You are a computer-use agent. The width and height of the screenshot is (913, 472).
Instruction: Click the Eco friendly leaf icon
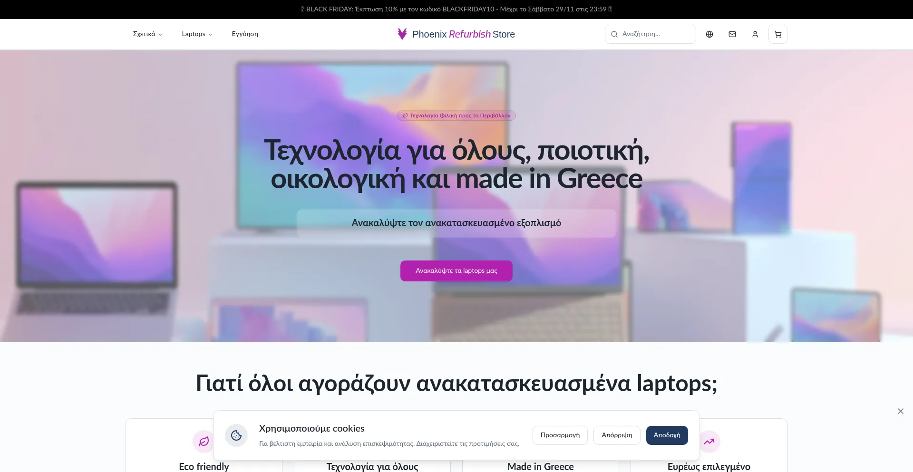[204, 441]
